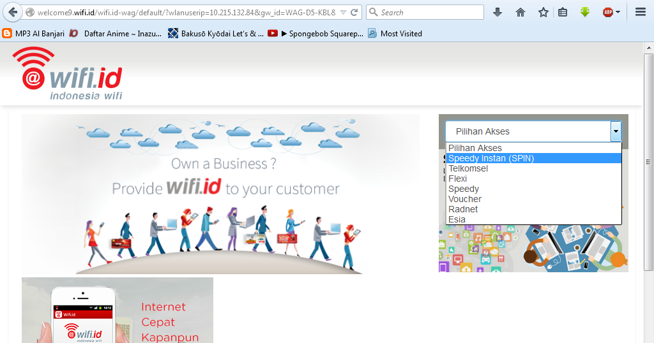Viewport: 654px width, 343px height.
Task: Open Adblock Plus dropdown arrow
Action: pos(618,13)
